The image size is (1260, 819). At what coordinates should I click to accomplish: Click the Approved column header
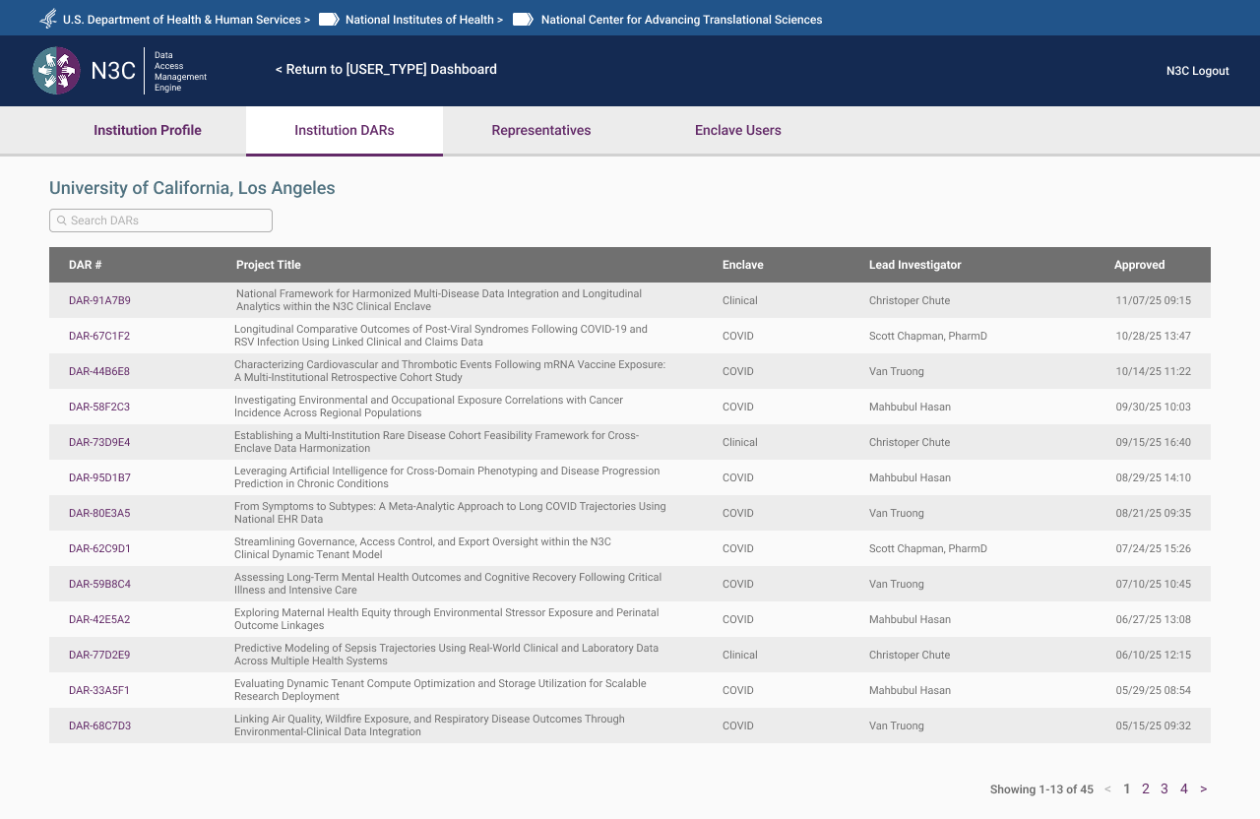pyautogui.click(x=1139, y=265)
